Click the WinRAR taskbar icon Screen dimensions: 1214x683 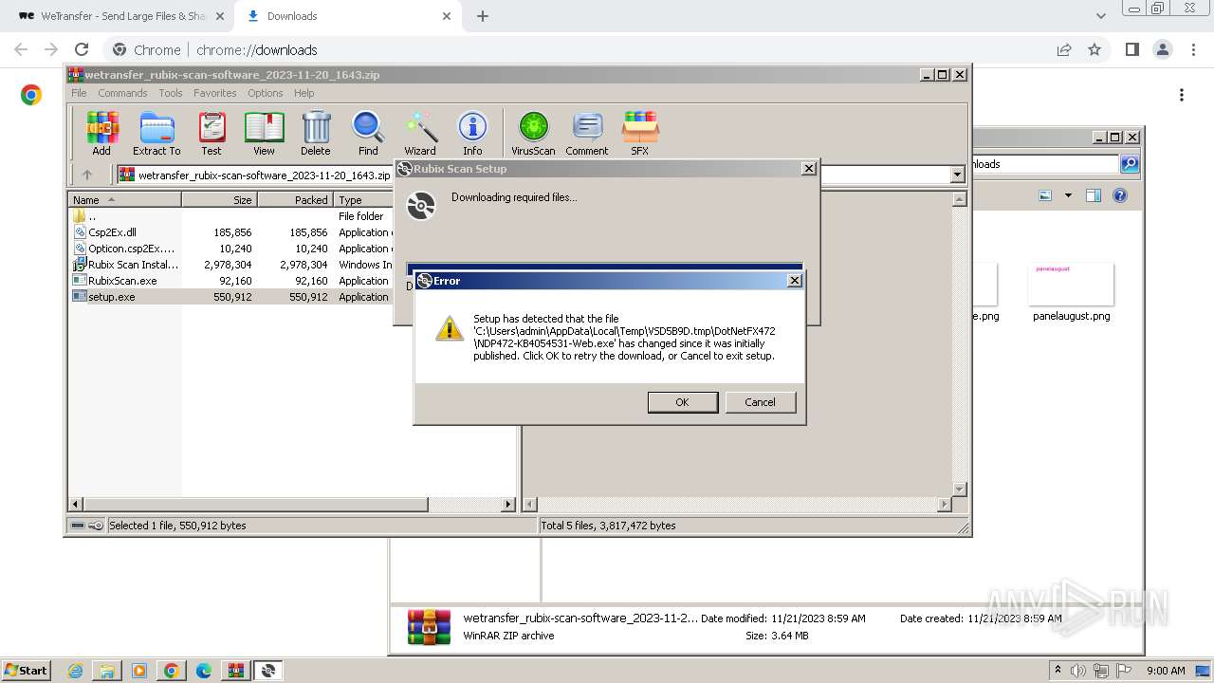point(235,671)
